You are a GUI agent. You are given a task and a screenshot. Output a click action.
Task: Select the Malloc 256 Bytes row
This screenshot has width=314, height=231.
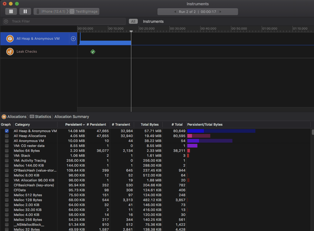155,220
